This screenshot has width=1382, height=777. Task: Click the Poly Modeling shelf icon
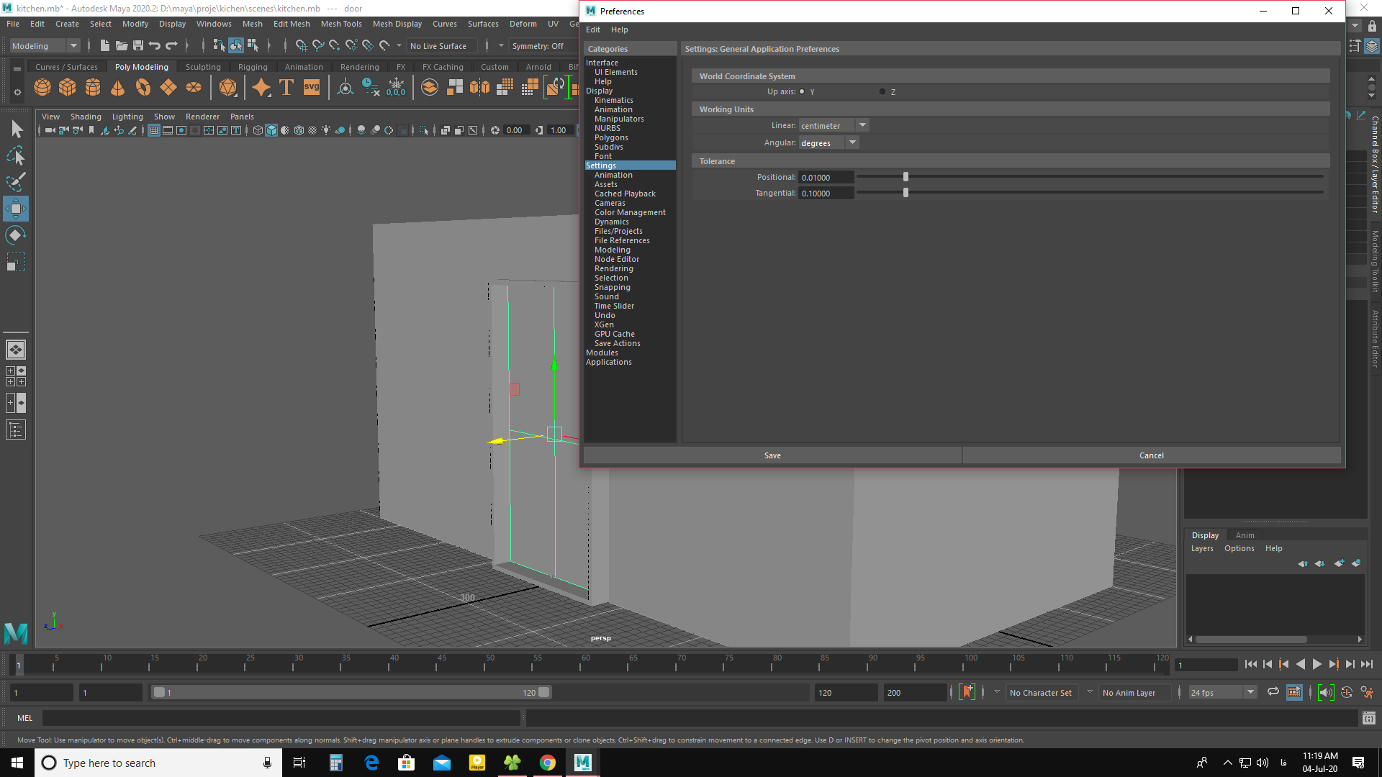click(x=140, y=66)
